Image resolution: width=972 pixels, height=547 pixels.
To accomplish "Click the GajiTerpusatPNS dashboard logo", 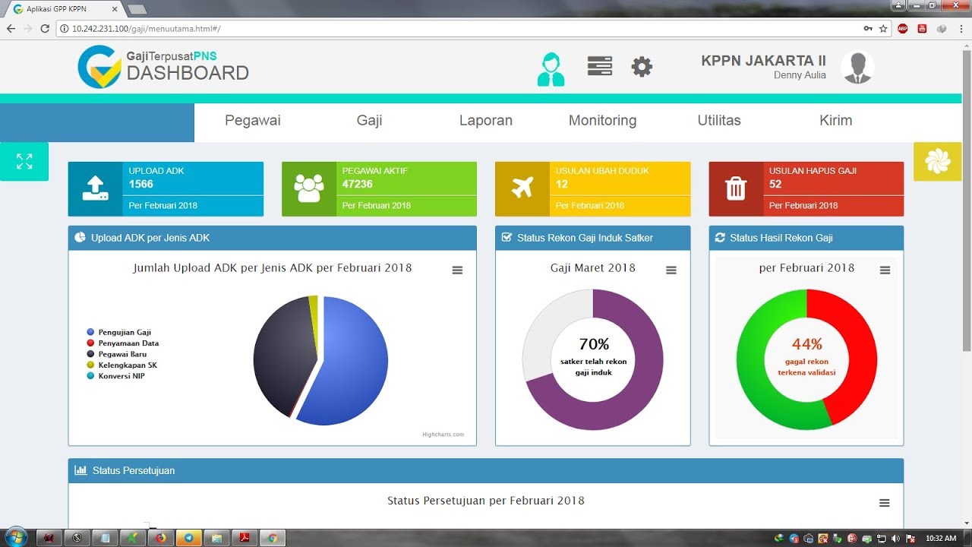I will [163, 66].
